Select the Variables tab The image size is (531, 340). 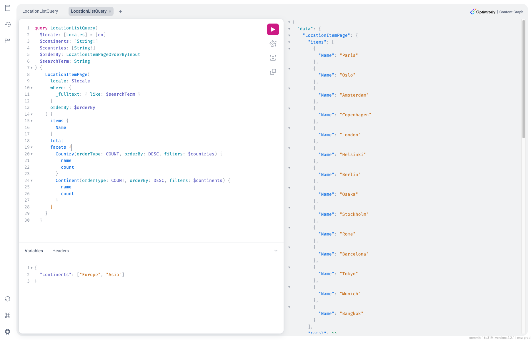[x=34, y=251]
